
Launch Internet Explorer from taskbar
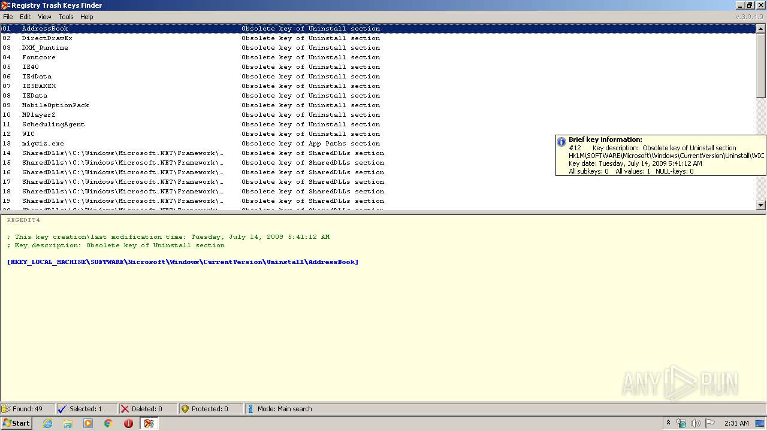(47, 423)
